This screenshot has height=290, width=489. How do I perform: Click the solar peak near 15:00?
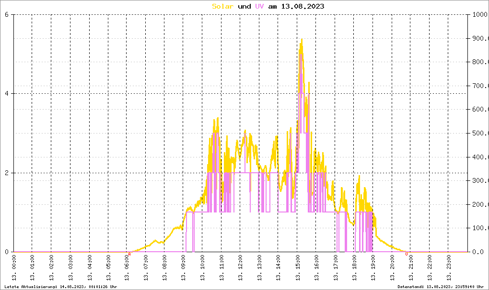click(302, 40)
